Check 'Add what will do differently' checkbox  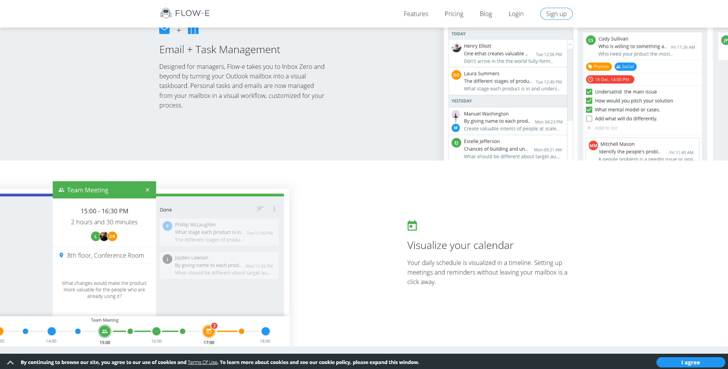coord(589,119)
